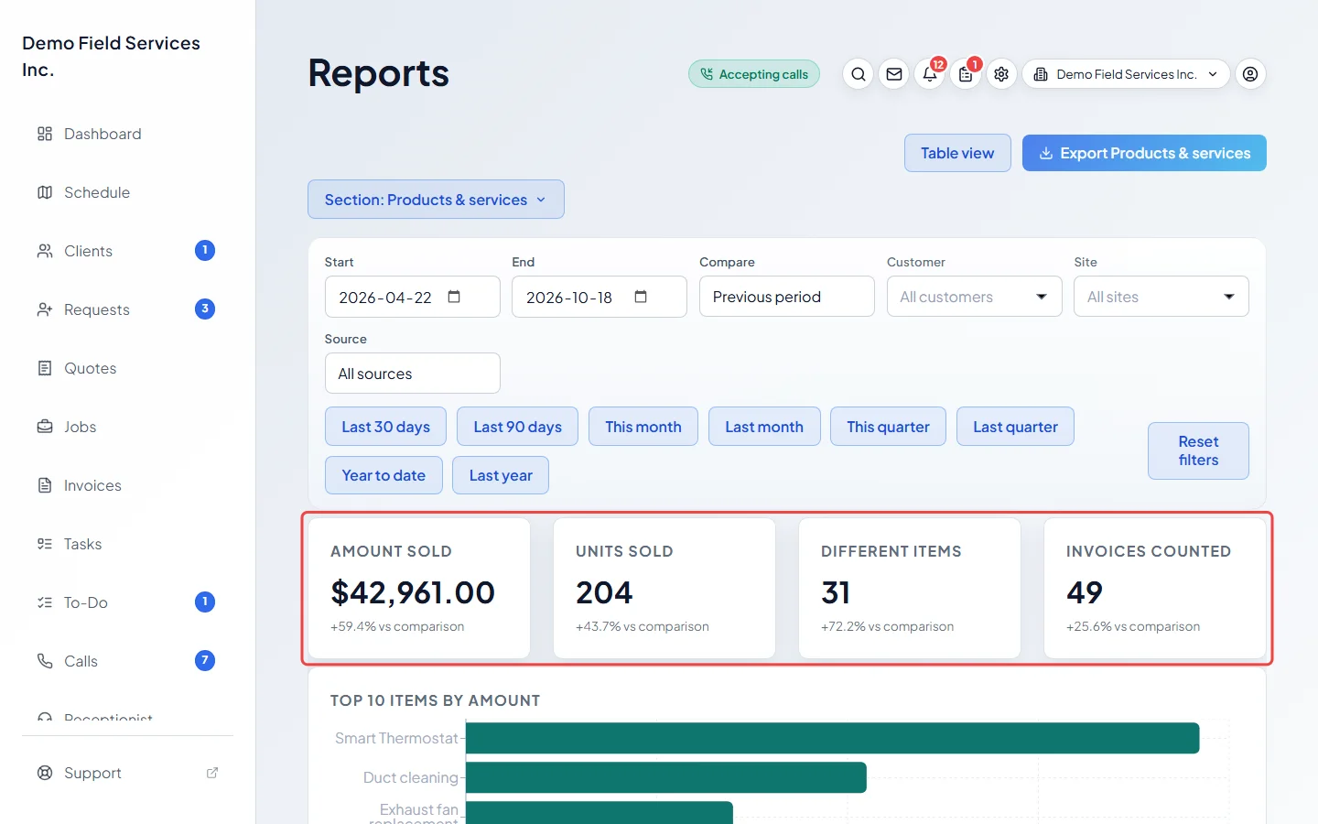This screenshot has height=824, width=1318.
Task: Open End date calendar picker icon
Action: point(641,297)
